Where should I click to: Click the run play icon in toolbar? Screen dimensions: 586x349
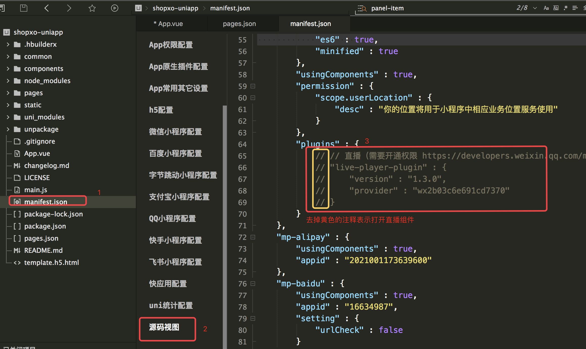(x=114, y=8)
